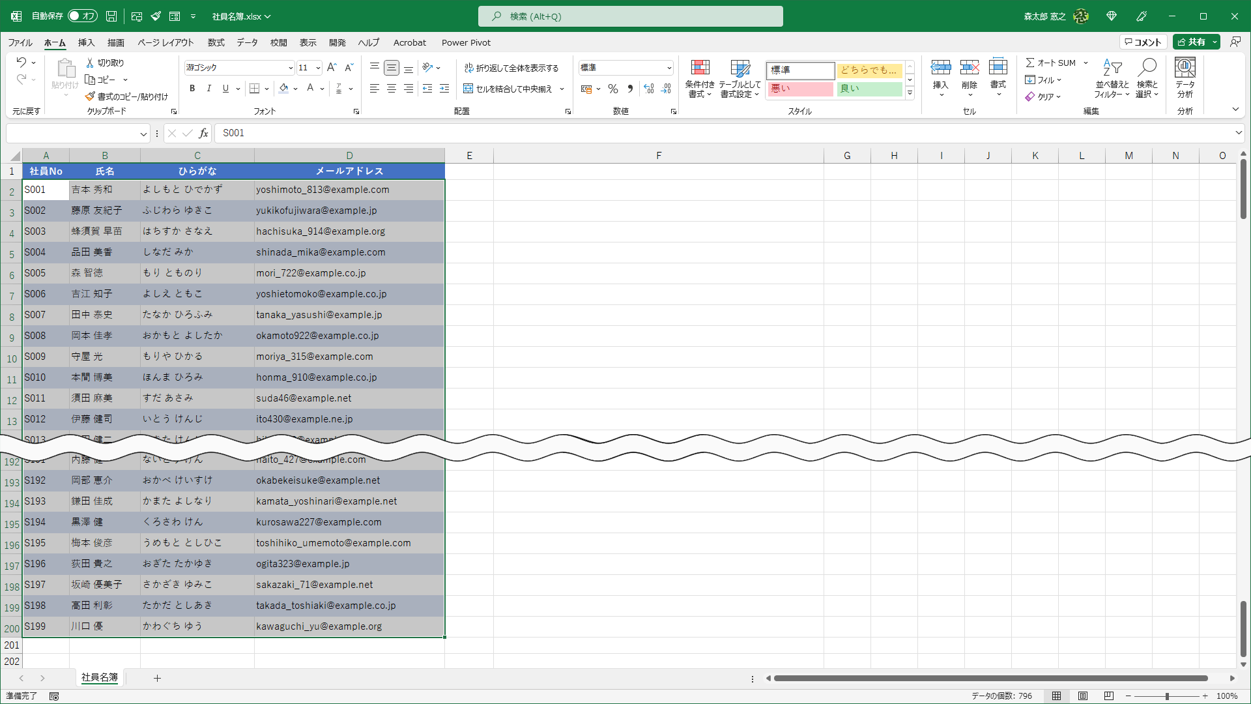Click the search box in the title bar

click(630, 16)
